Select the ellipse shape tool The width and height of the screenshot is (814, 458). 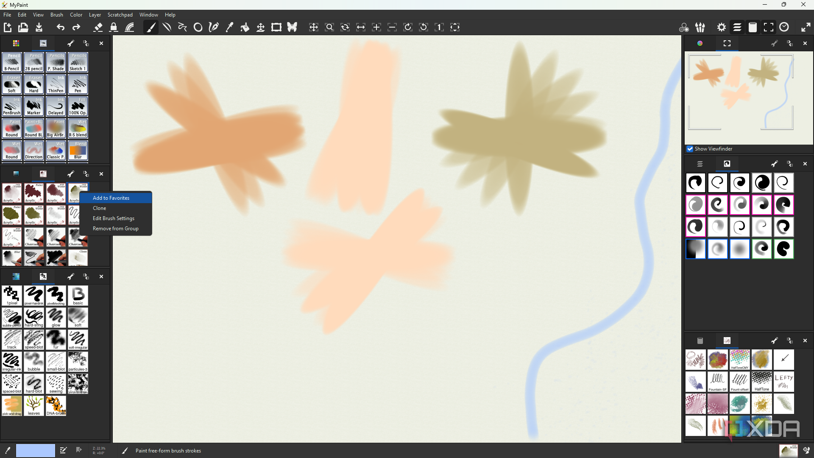[198, 28]
